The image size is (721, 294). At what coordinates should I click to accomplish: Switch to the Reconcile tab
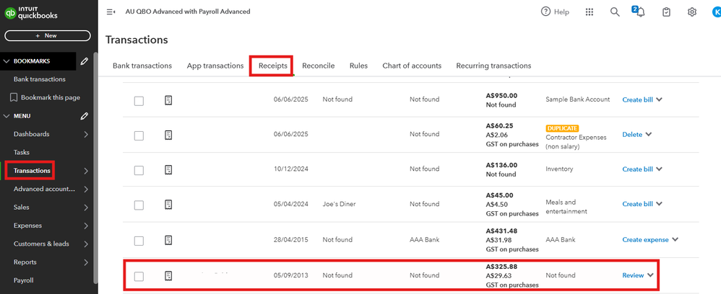point(318,66)
